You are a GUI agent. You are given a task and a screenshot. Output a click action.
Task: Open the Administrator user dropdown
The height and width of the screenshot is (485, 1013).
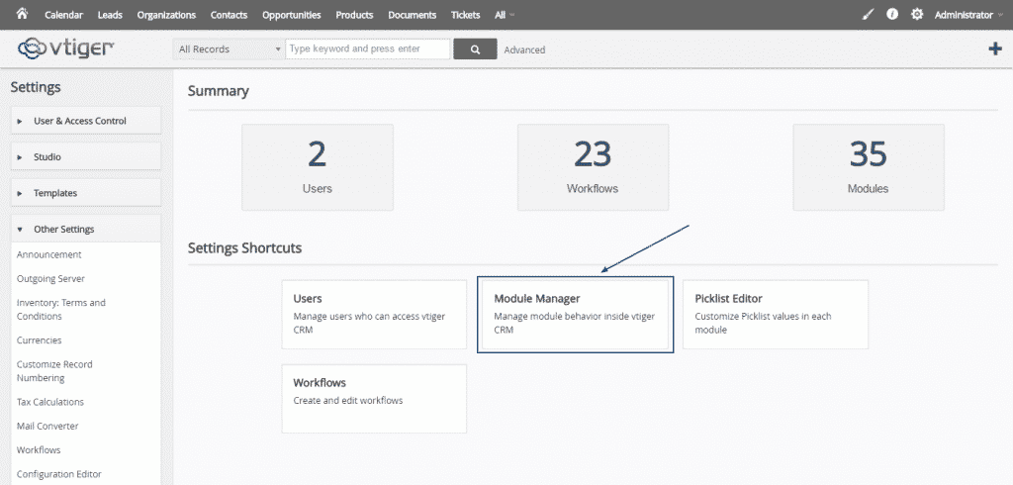coord(967,15)
